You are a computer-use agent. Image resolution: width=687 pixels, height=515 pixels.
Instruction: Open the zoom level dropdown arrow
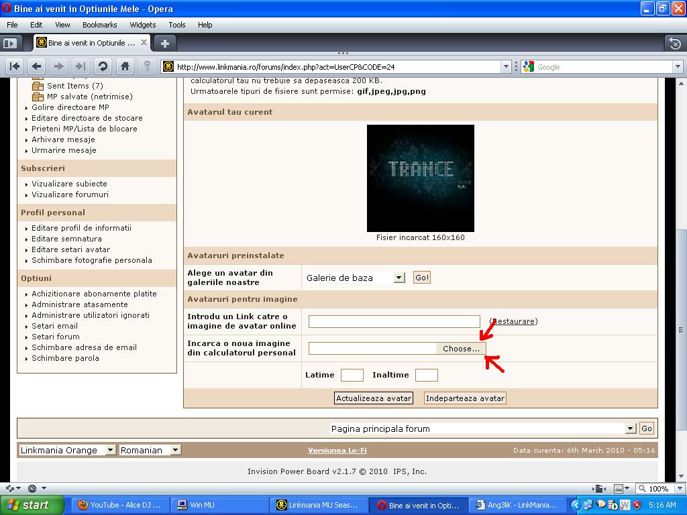pyautogui.click(x=680, y=488)
